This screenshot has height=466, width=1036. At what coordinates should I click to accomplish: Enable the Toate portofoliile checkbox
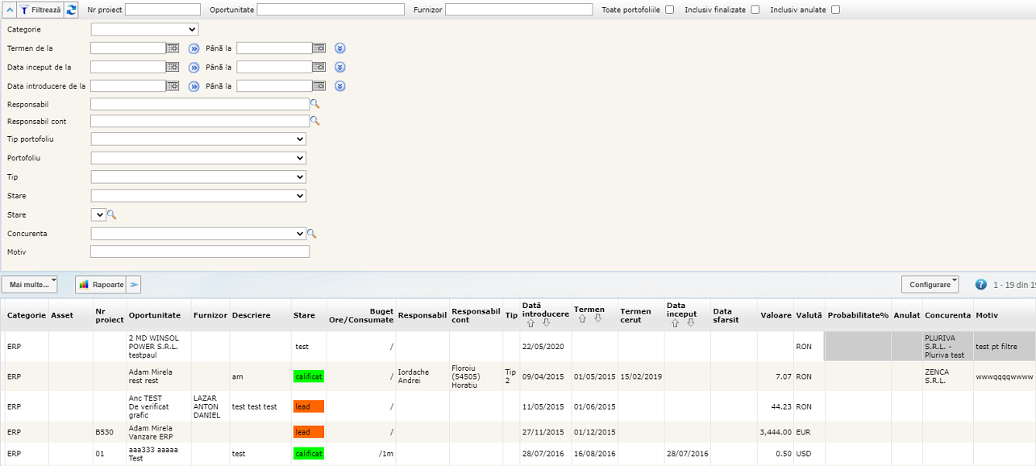coord(670,10)
